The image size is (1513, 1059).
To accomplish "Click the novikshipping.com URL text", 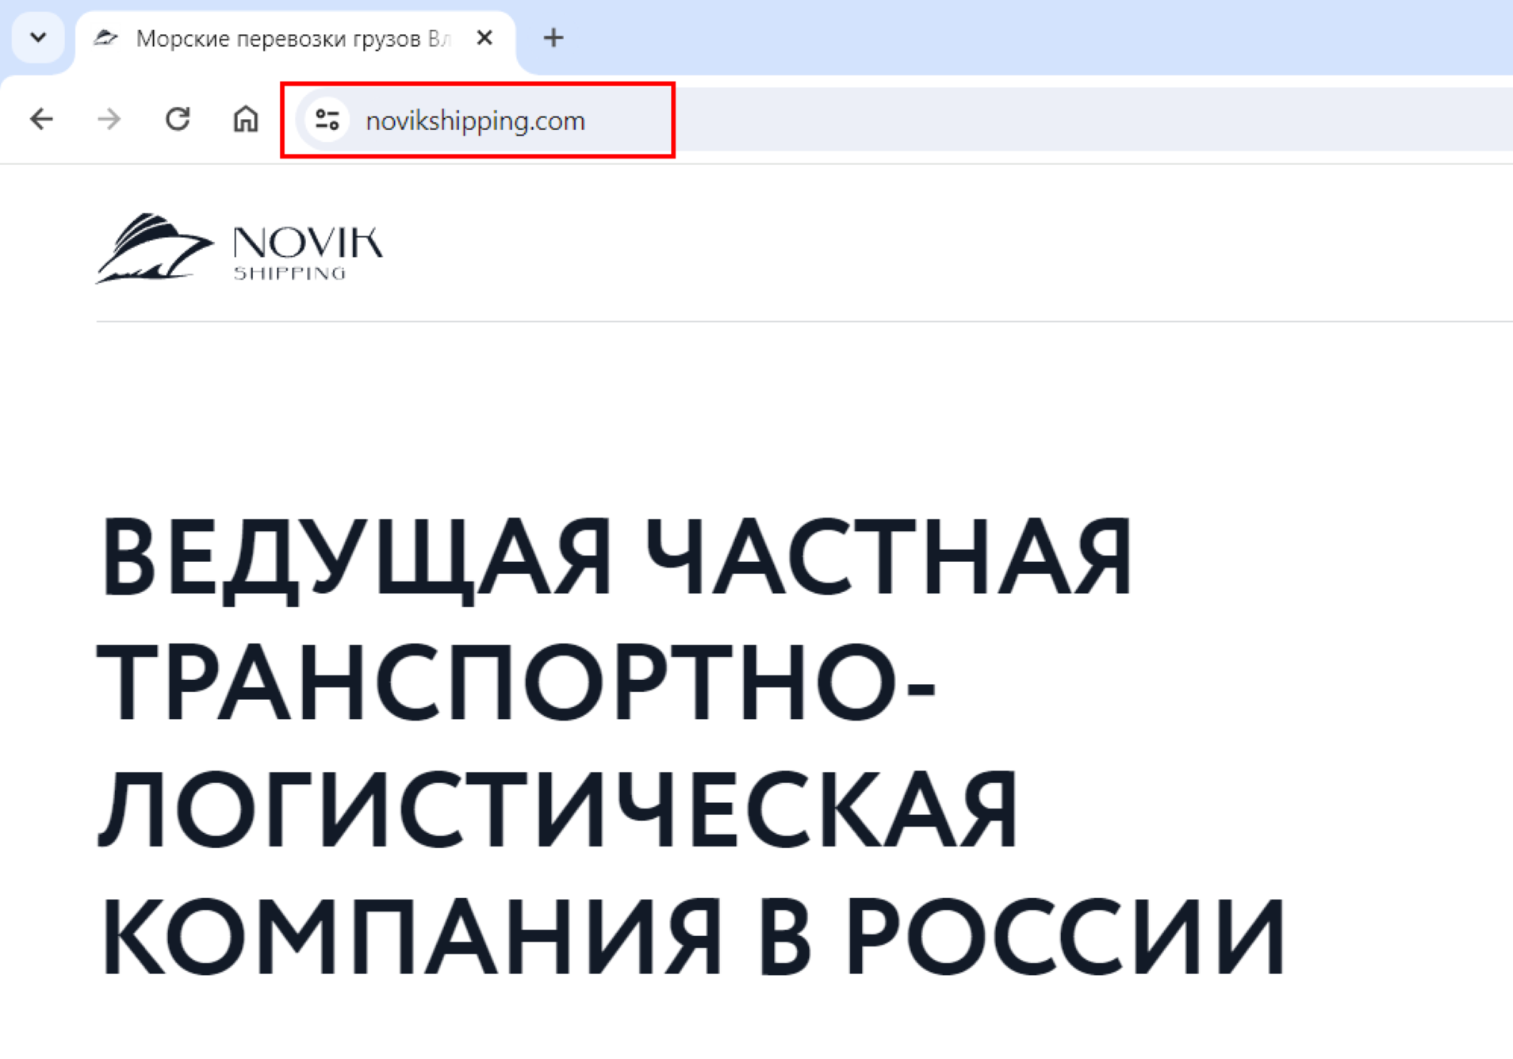I will coord(474,121).
